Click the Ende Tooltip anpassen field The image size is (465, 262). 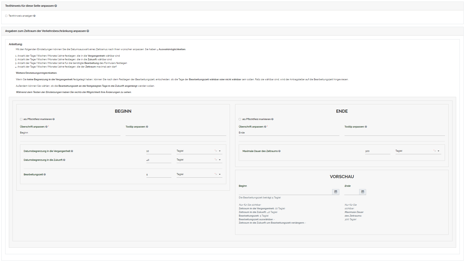(x=394, y=133)
